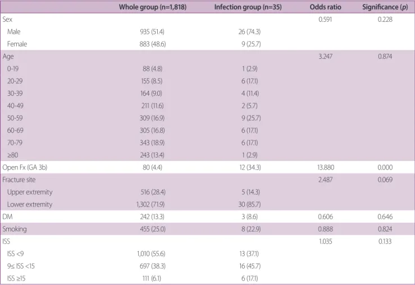Viewport: 415px width, 285px height.
Task: Select the '70-79' age row label
Action: click(15, 142)
